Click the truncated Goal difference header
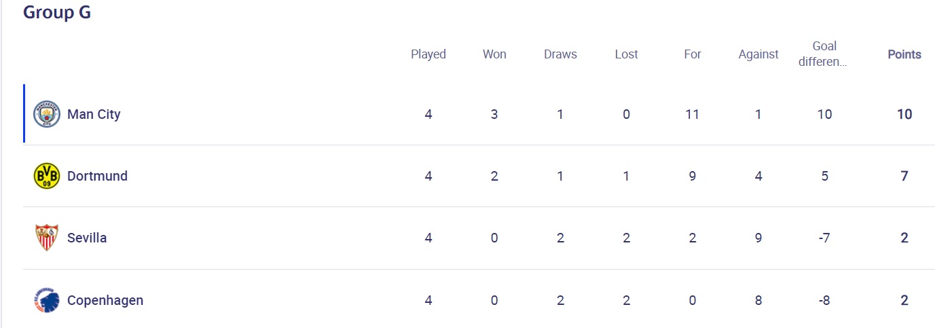 coord(824,54)
